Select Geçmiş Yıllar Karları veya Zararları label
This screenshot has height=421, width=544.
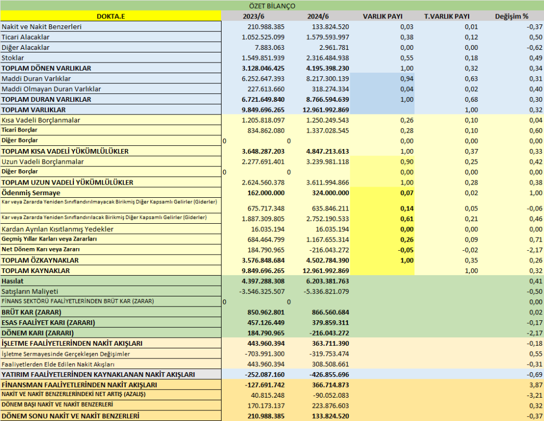(110, 240)
